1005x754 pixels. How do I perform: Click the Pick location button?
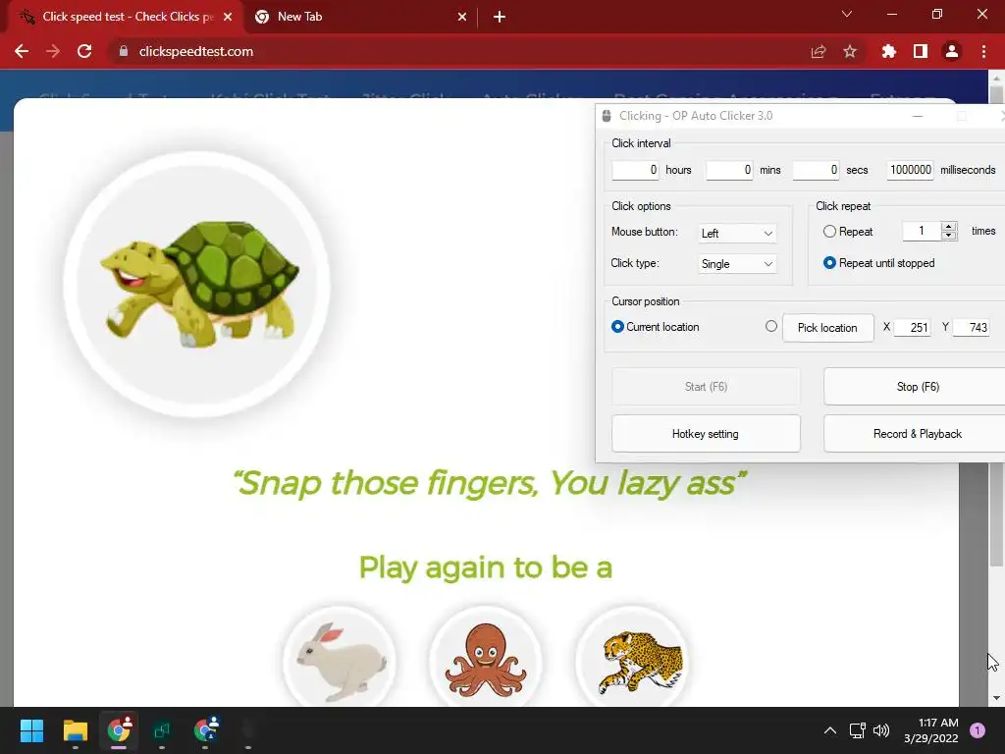[827, 328]
